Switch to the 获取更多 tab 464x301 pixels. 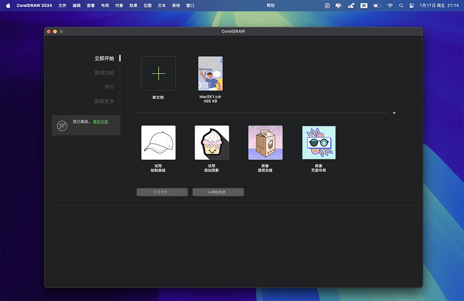tap(104, 101)
